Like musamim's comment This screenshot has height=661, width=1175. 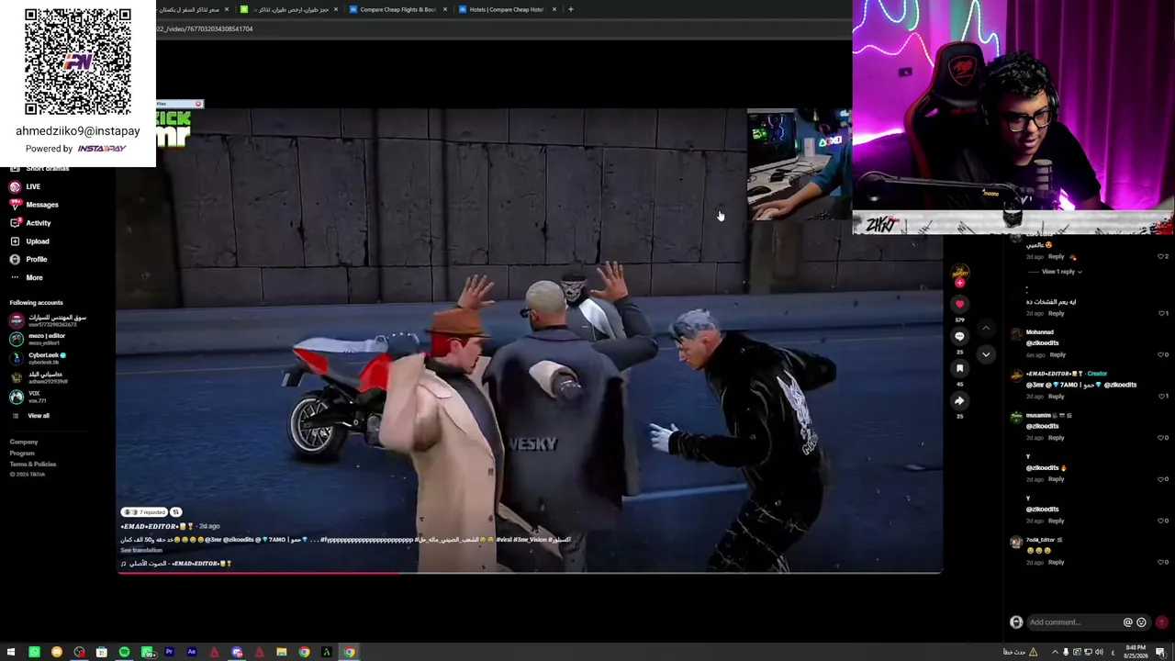point(1160,437)
